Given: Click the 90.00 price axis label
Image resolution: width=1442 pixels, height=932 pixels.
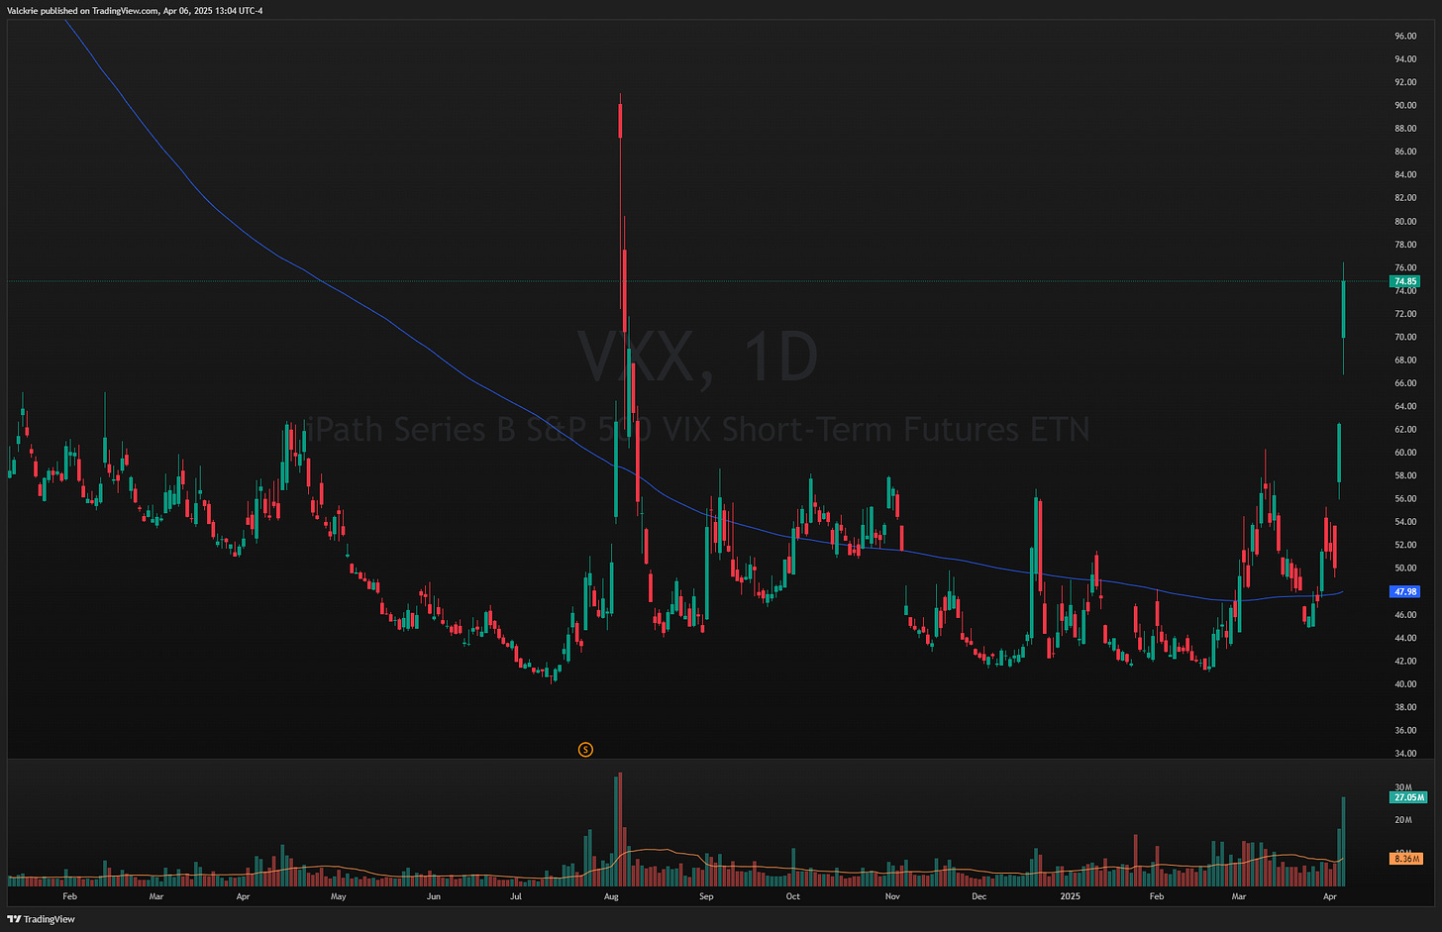Looking at the screenshot, I should [1405, 105].
